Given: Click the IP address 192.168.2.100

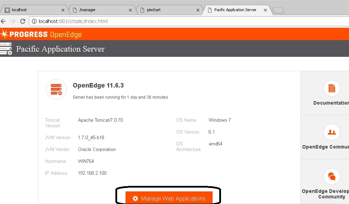Looking at the screenshot, I should pyautogui.click(x=92, y=173).
